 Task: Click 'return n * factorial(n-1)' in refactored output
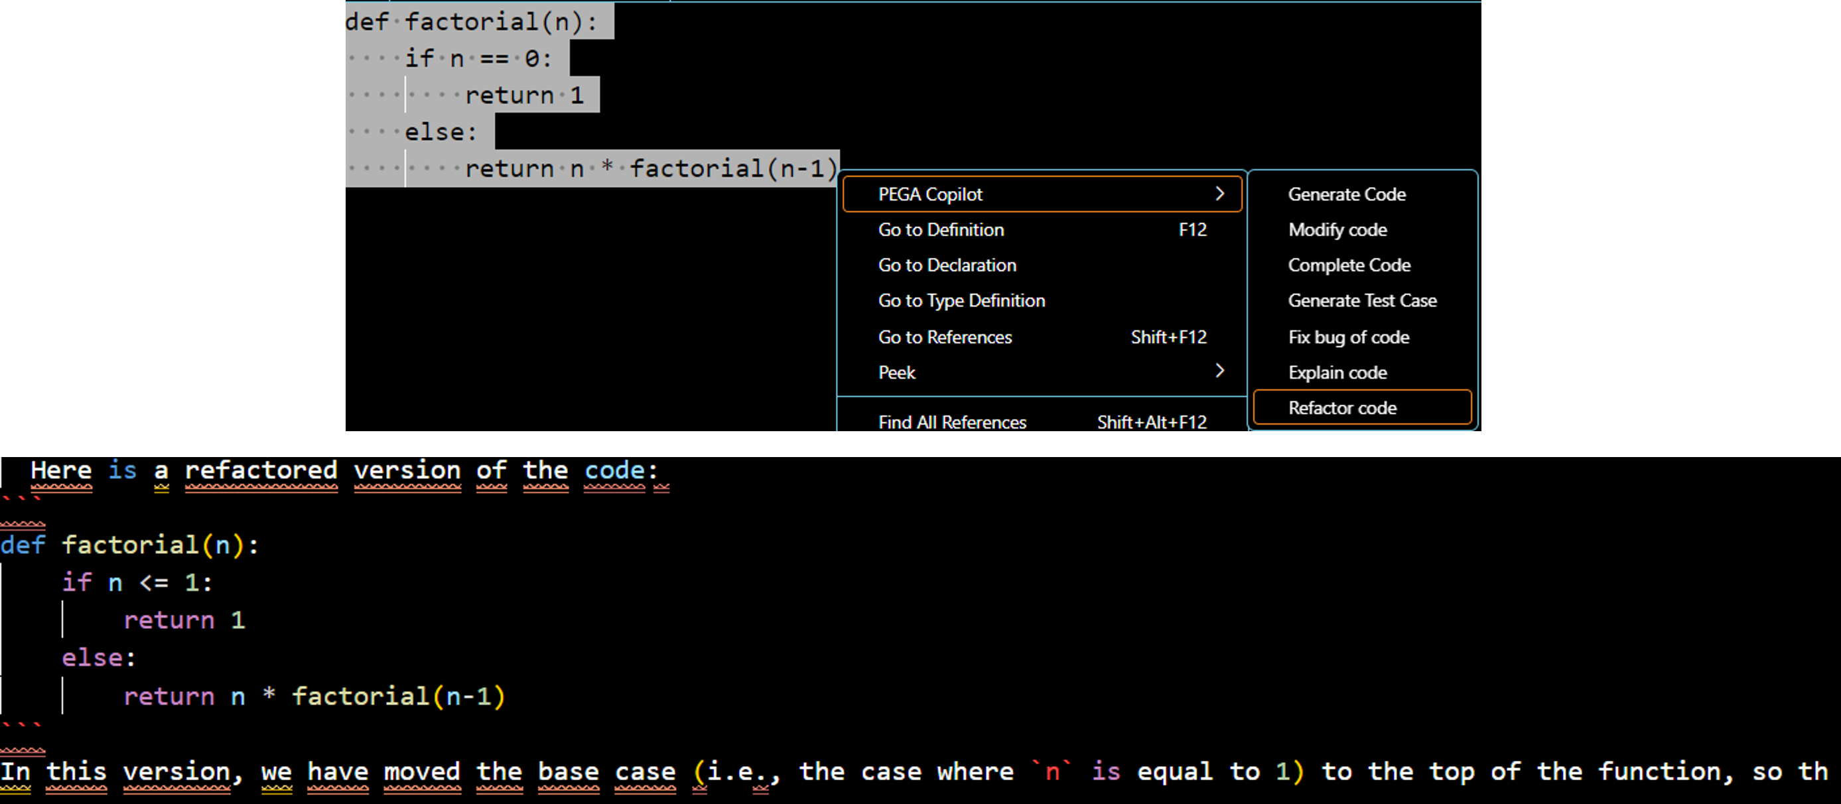[314, 696]
